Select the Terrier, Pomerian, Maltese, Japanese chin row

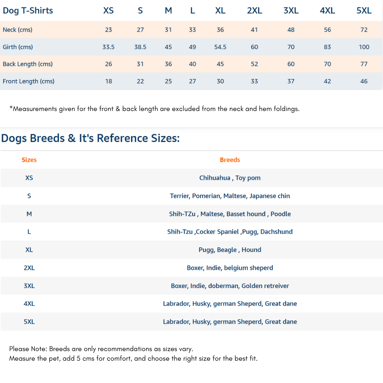point(230,196)
